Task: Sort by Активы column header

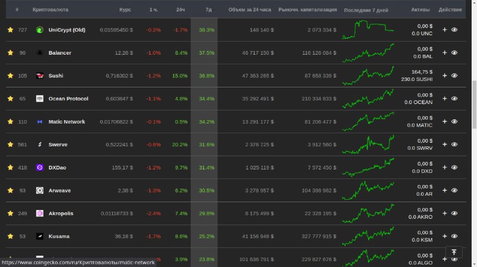Action: tap(420, 10)
